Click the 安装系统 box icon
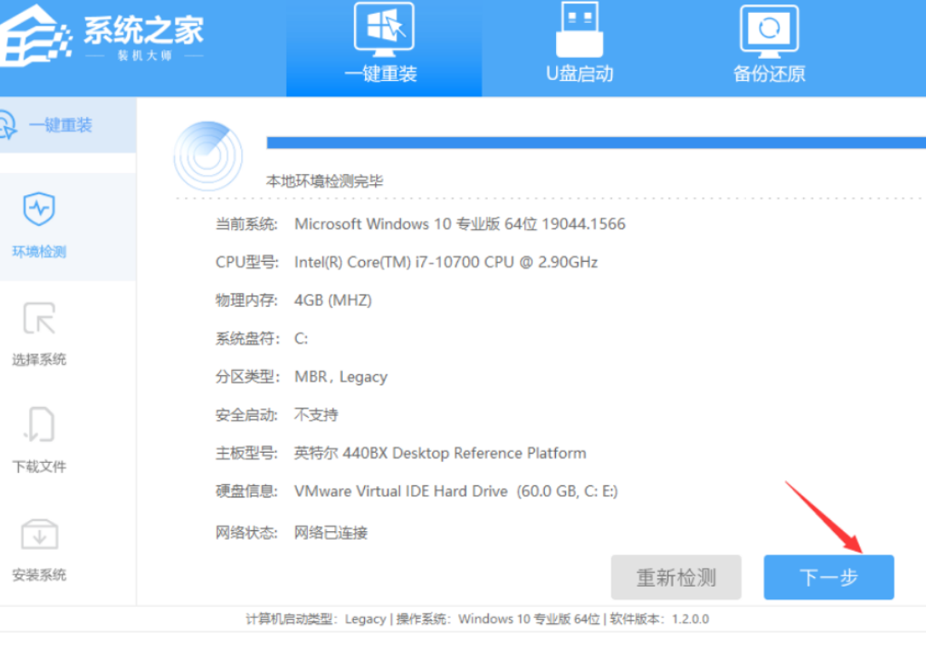 click(39, 535)
